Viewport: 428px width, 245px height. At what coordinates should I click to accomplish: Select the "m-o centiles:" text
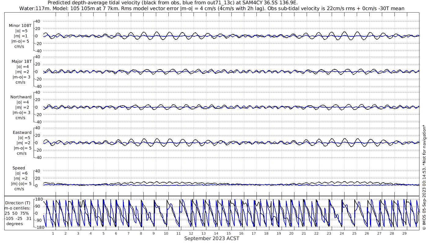tap(17, 208)
